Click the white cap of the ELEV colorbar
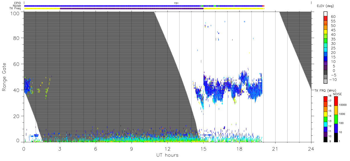350x161 pixels. tap(325, 14)
